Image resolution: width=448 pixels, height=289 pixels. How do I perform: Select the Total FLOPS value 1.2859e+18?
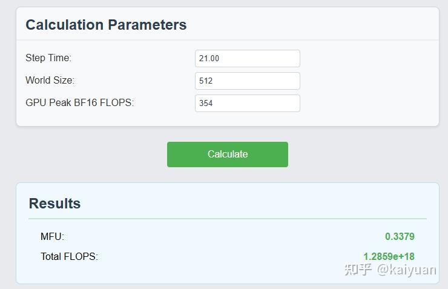[389, 256]
